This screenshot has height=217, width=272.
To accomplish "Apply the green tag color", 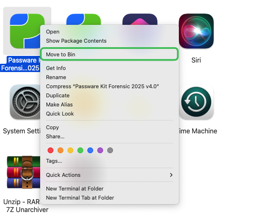I will click(80, 150).
